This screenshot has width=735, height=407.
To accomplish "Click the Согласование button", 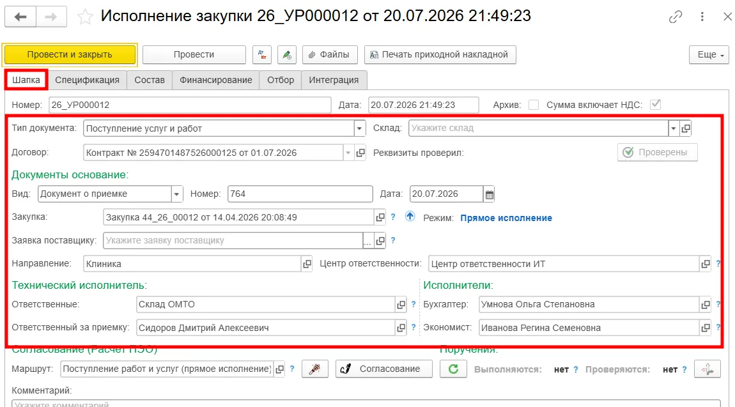I will tap(384, 369).
